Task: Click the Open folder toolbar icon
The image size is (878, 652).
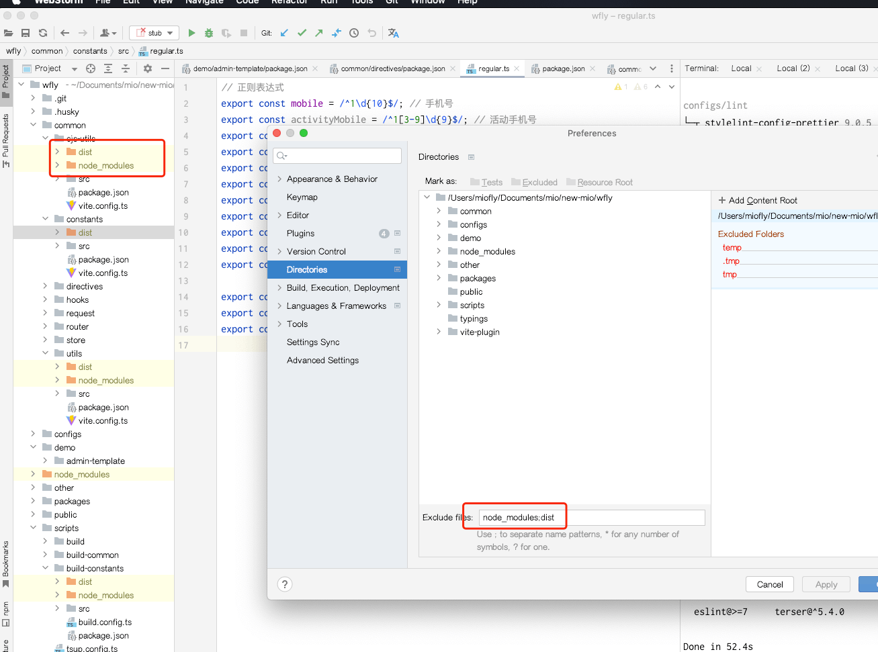Action: coord(8,33)
